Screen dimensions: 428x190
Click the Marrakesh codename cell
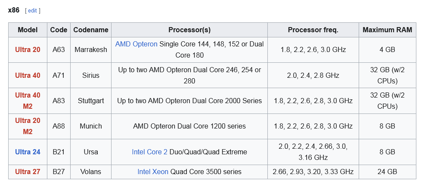(x=90, y=50)
